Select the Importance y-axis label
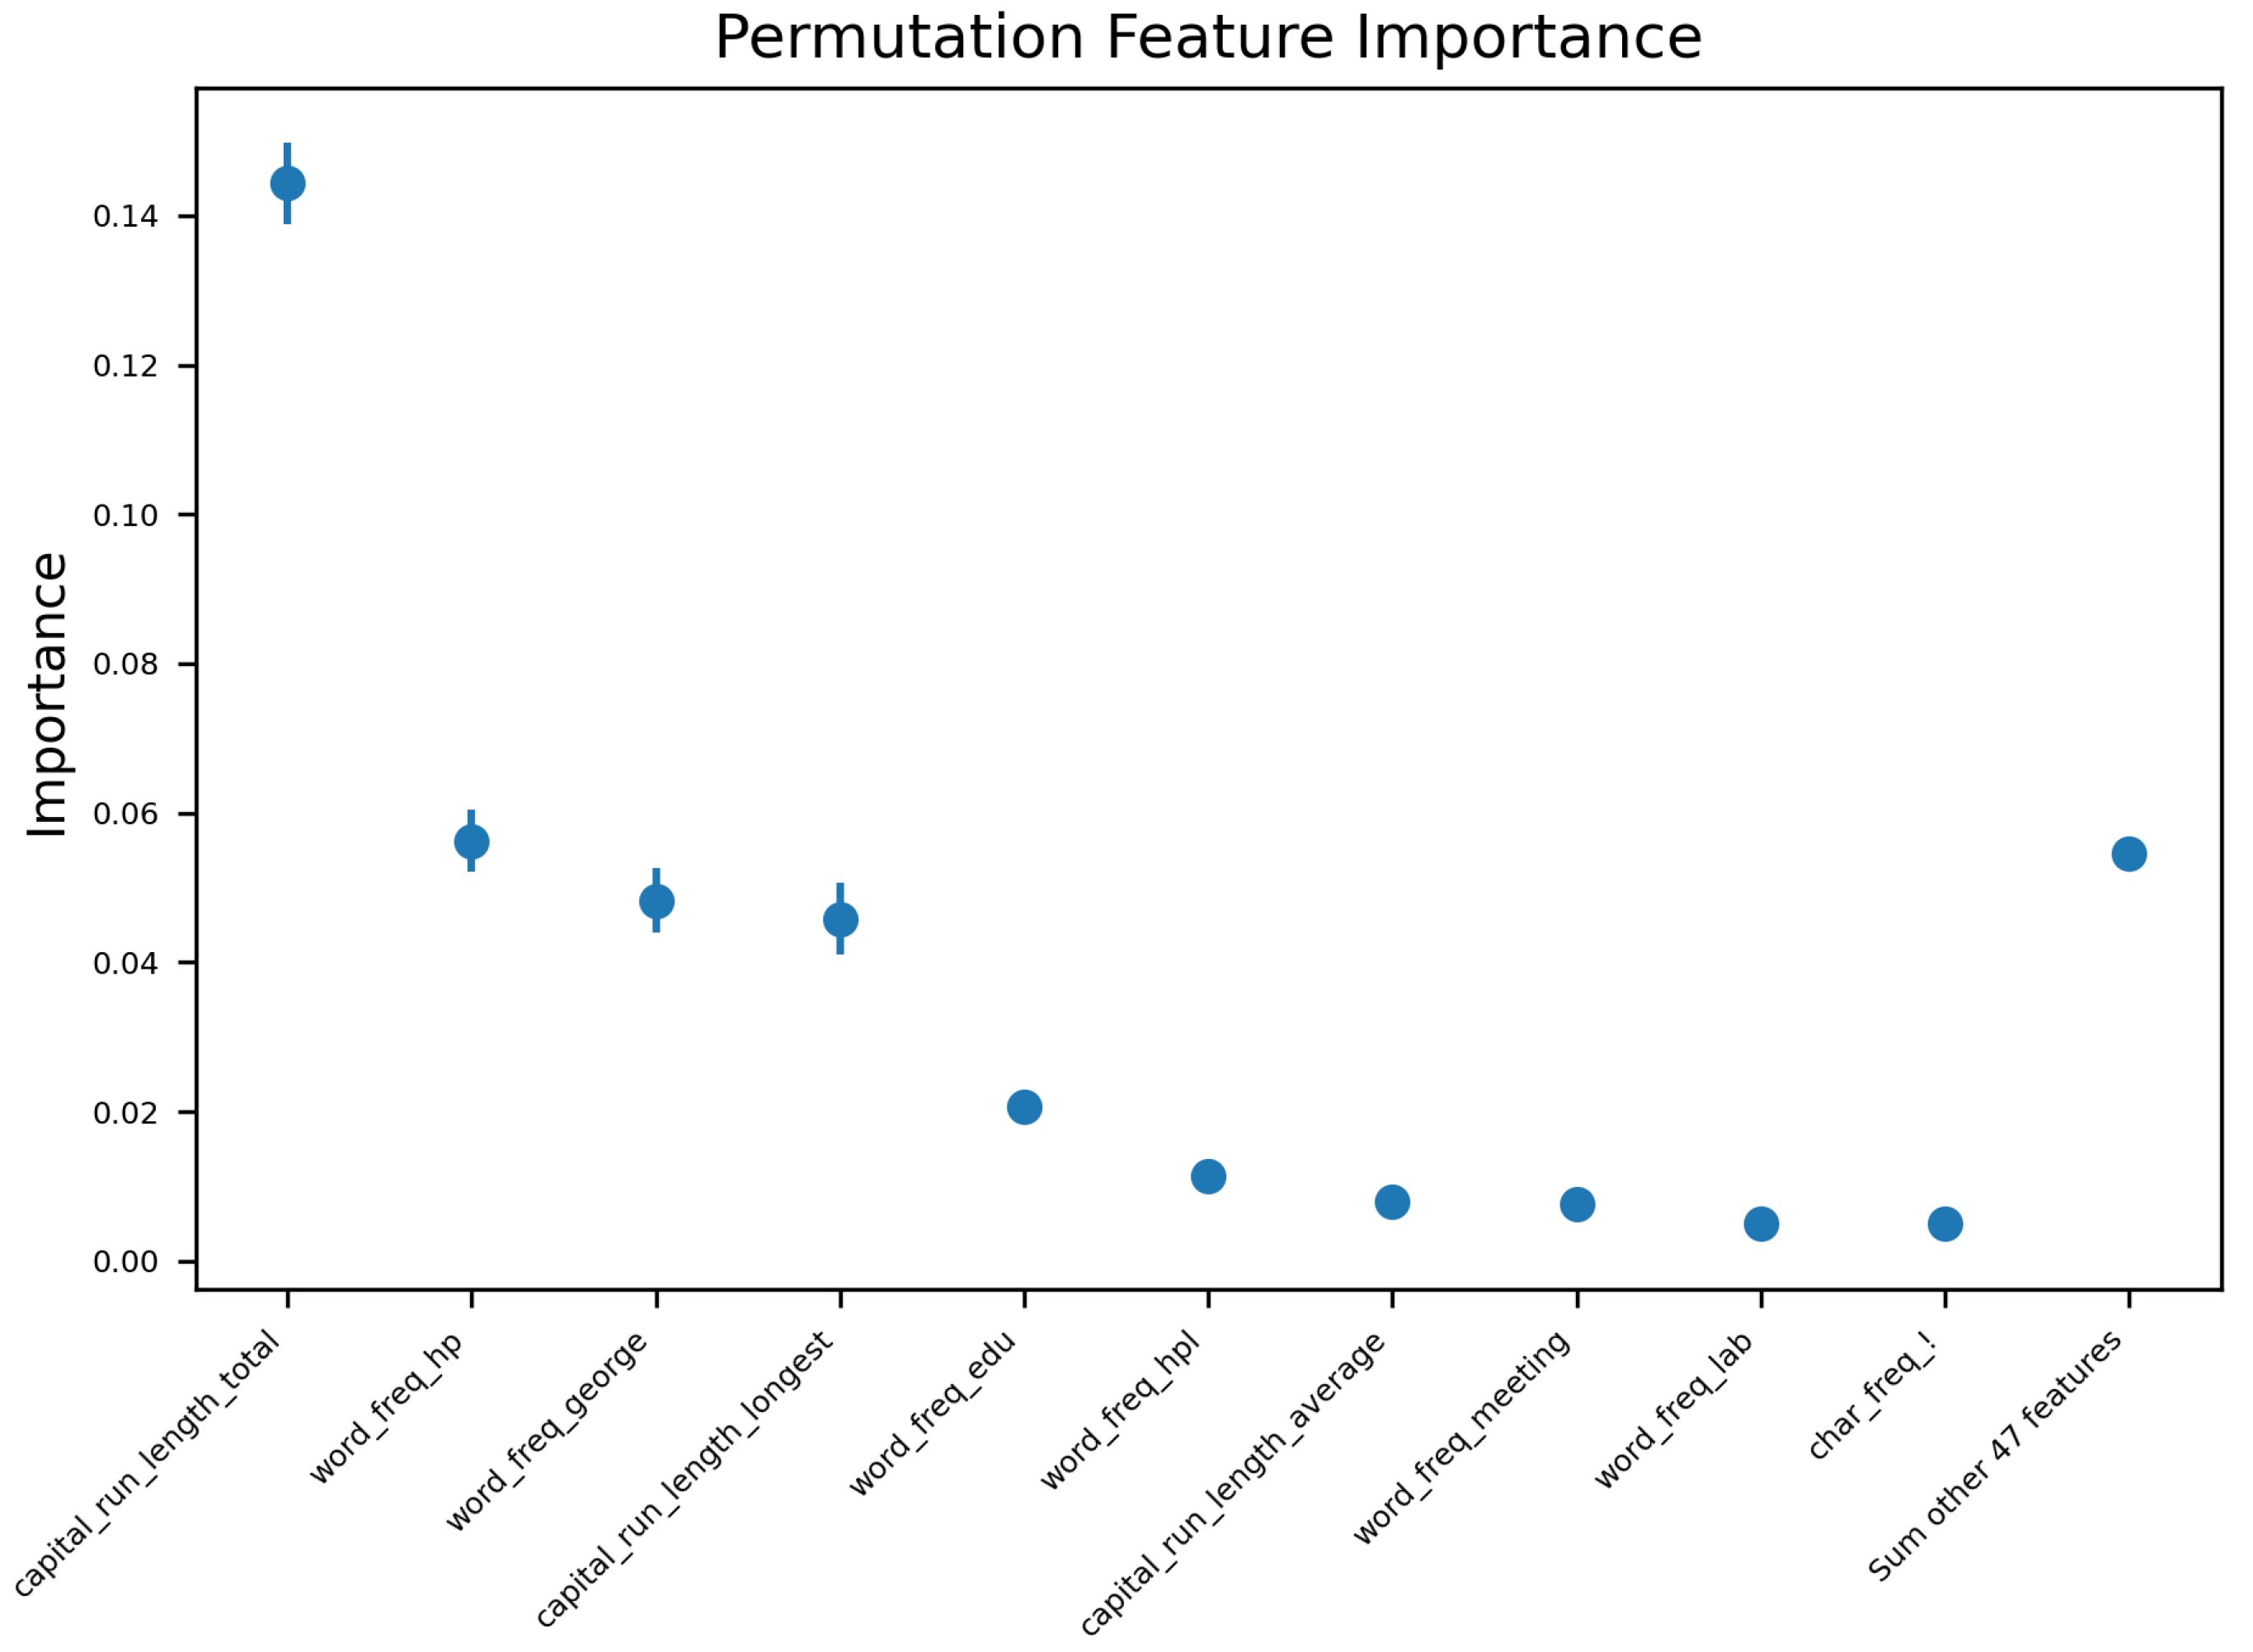 tap(48, 695)
